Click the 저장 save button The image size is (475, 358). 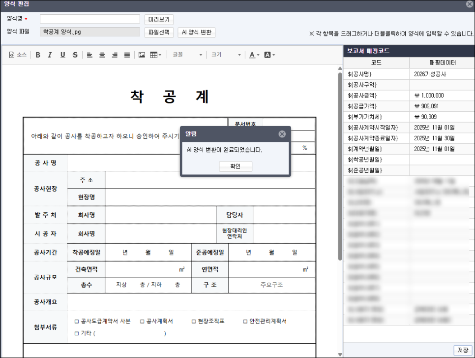pos(463,350)
